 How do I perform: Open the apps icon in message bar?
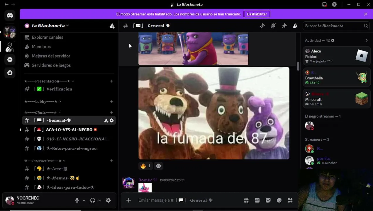tap(290, 200)
